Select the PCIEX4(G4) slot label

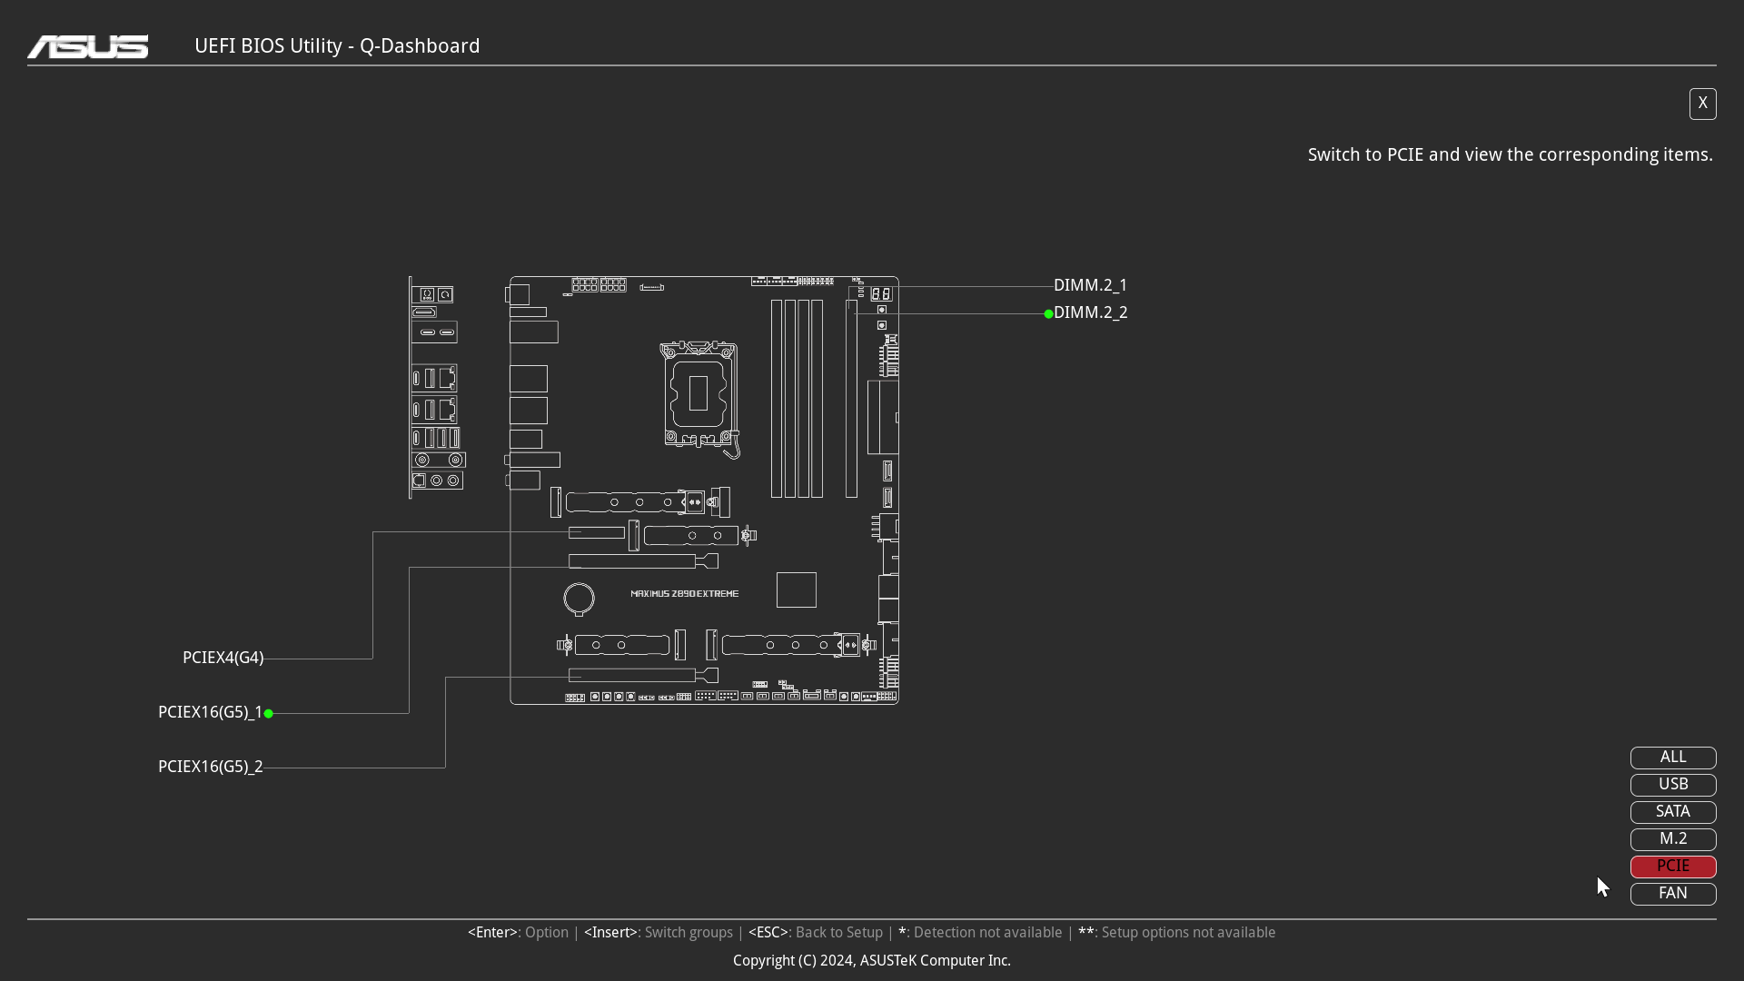[x=223, y=658]
